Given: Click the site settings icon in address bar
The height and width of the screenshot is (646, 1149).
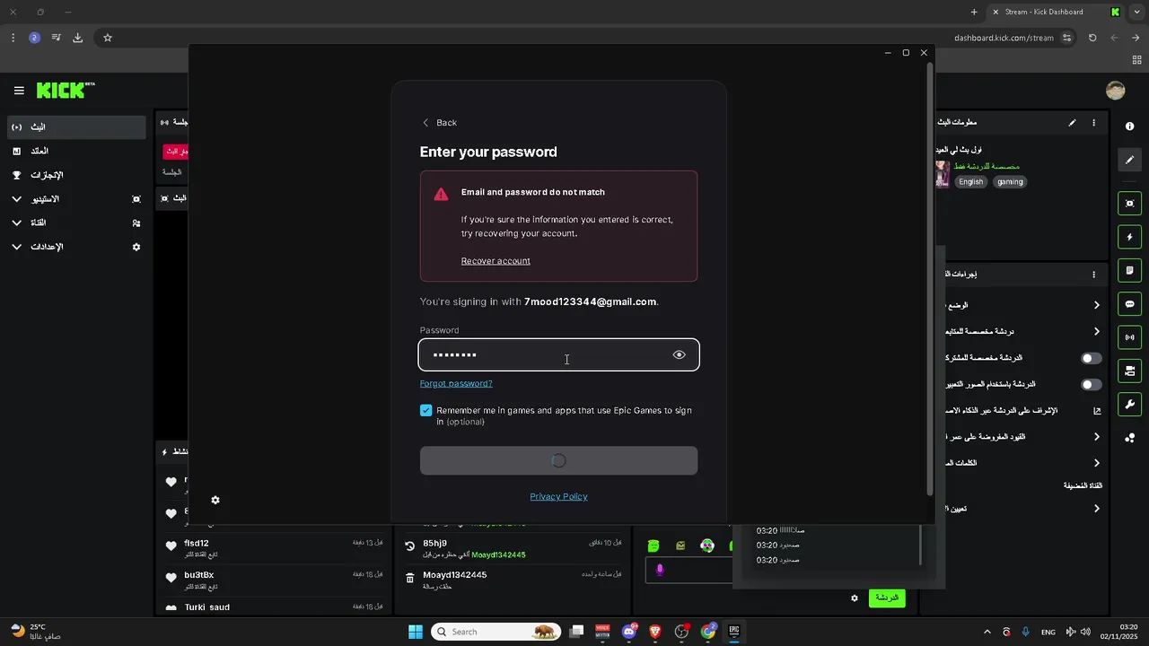Looking at the screenshot, I should coord(1066,38).
